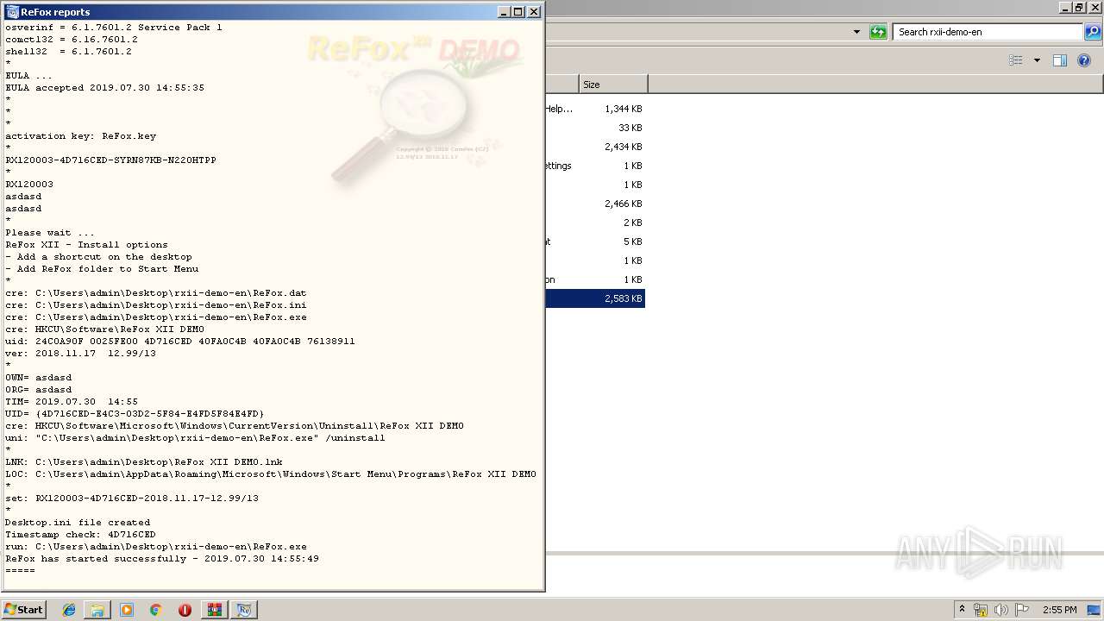Viewport: 1104px width, 621px height.
Task: Switch to ReFox taskbar button
Action: 244,610
